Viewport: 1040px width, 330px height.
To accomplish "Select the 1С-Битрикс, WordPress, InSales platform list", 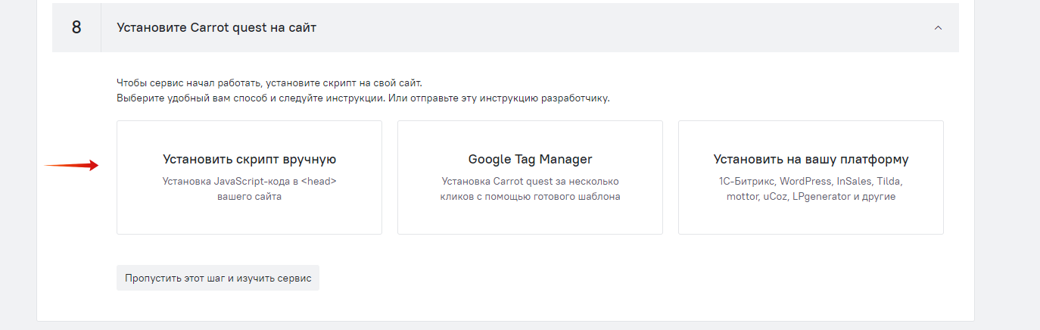I will pos(811,182).
